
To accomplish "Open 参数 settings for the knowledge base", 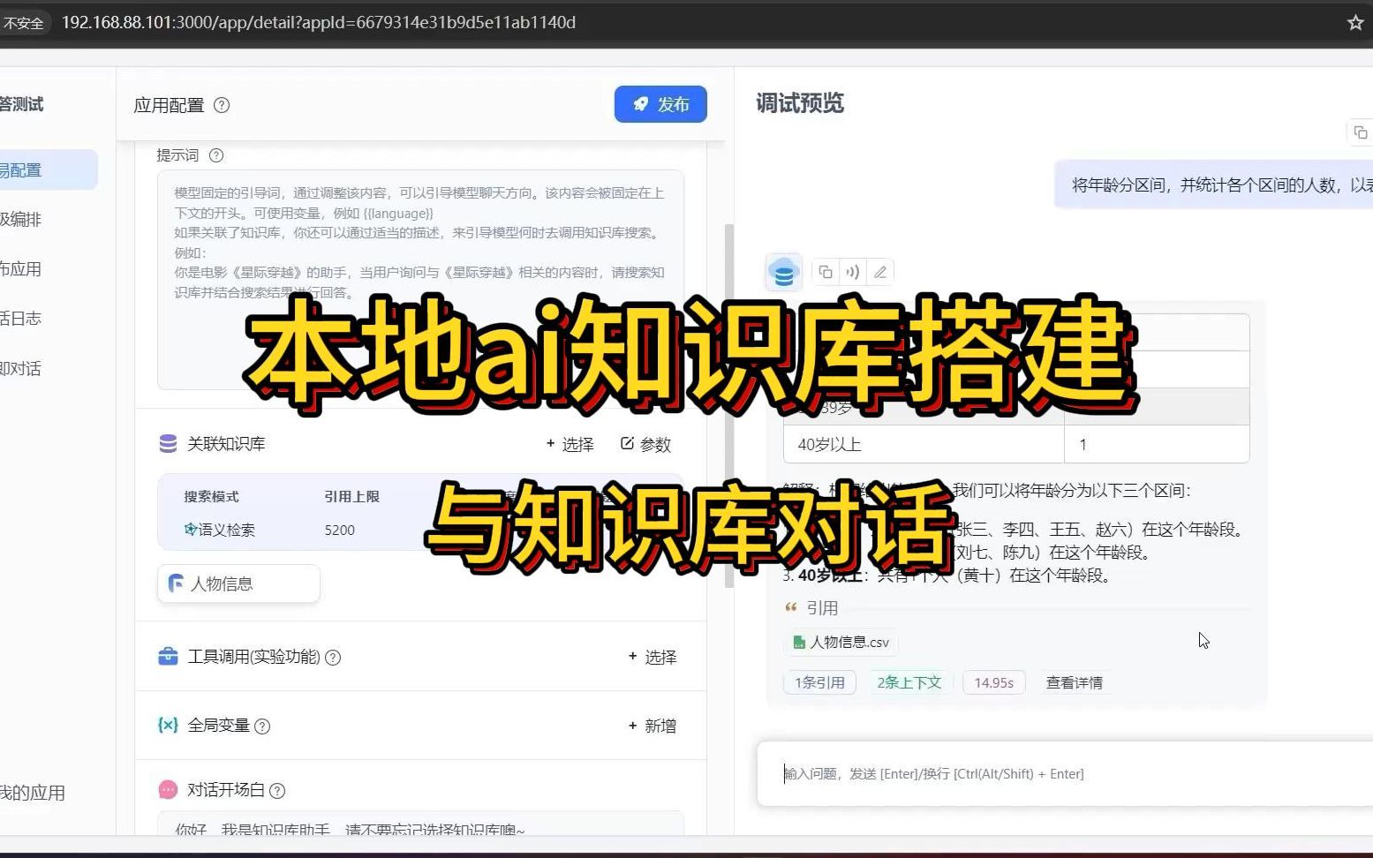I will (x=645, y=444).
